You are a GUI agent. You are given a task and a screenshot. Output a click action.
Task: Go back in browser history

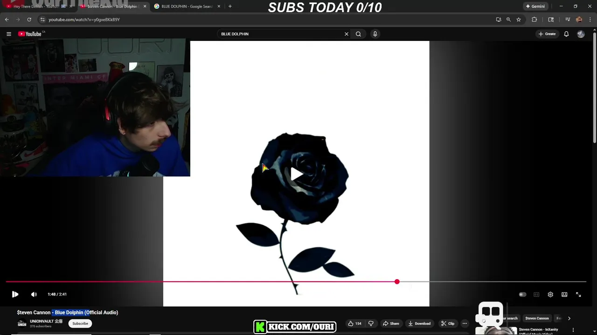pyautogui.click(x=7, y=20)
